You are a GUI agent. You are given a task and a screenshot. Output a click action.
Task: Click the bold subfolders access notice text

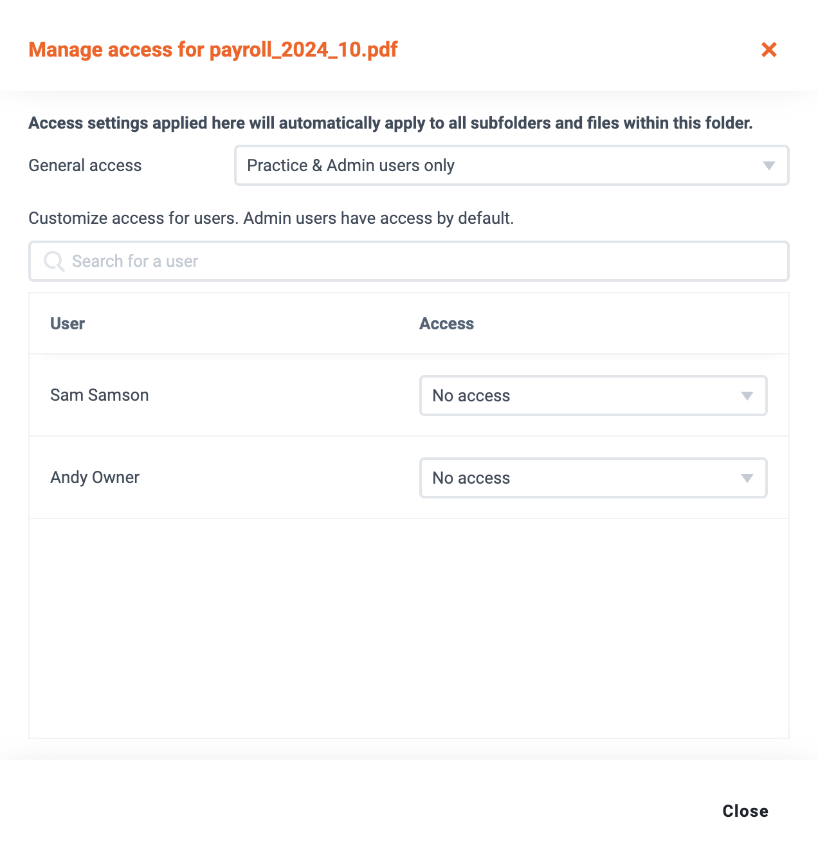pyautogui.click(x=390, y=123)
